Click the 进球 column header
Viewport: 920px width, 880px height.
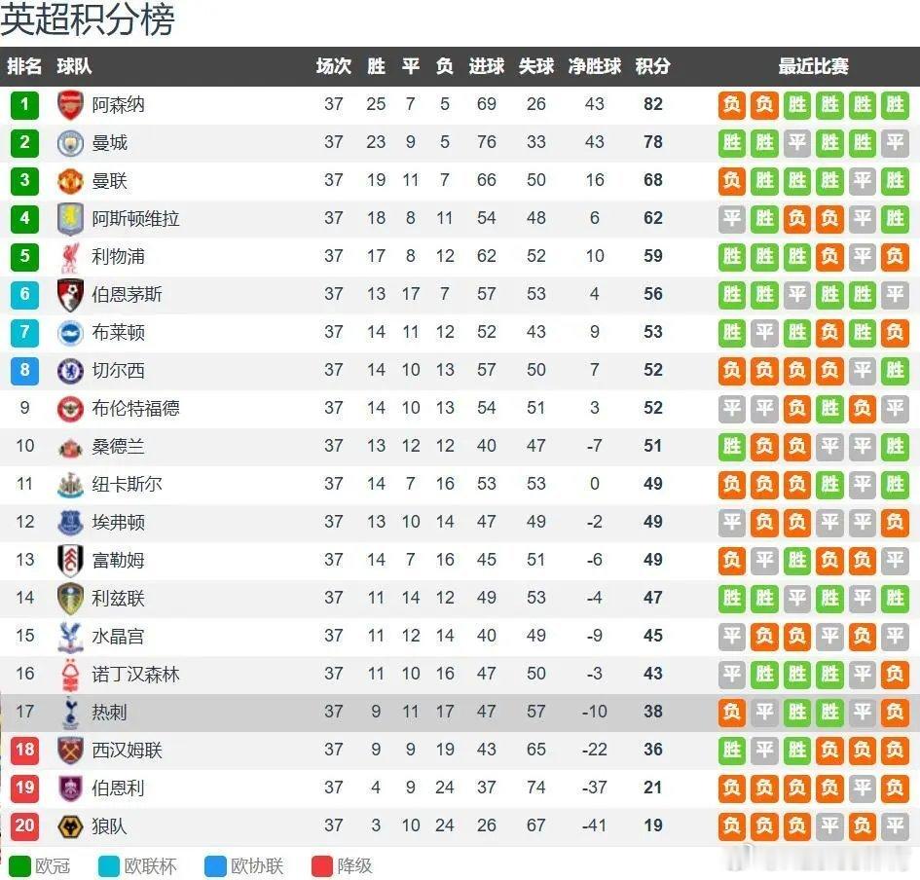(487, 65)
